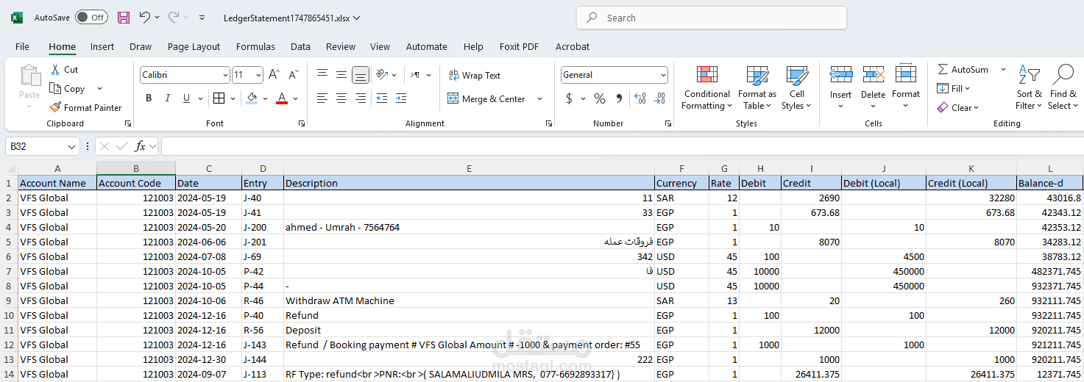Screen dimensions: 1084x382
Task: Open Cell Styles gallery
Action: click(797, 87)
